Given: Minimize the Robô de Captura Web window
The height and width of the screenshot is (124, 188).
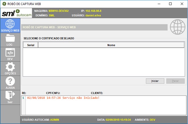Looking at the screenshot, I should click(159, 4).
